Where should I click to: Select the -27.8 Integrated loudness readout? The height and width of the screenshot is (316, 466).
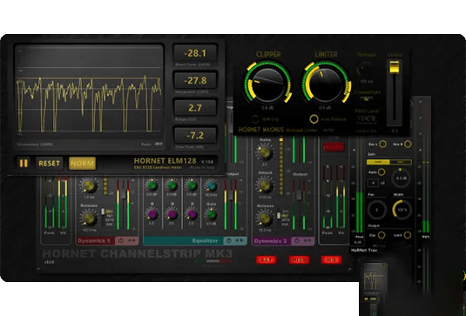195,80
